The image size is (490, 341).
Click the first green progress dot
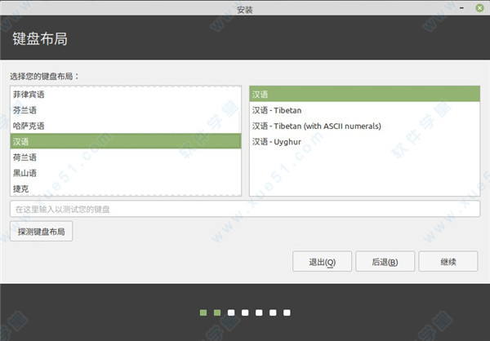click(203, 312)
